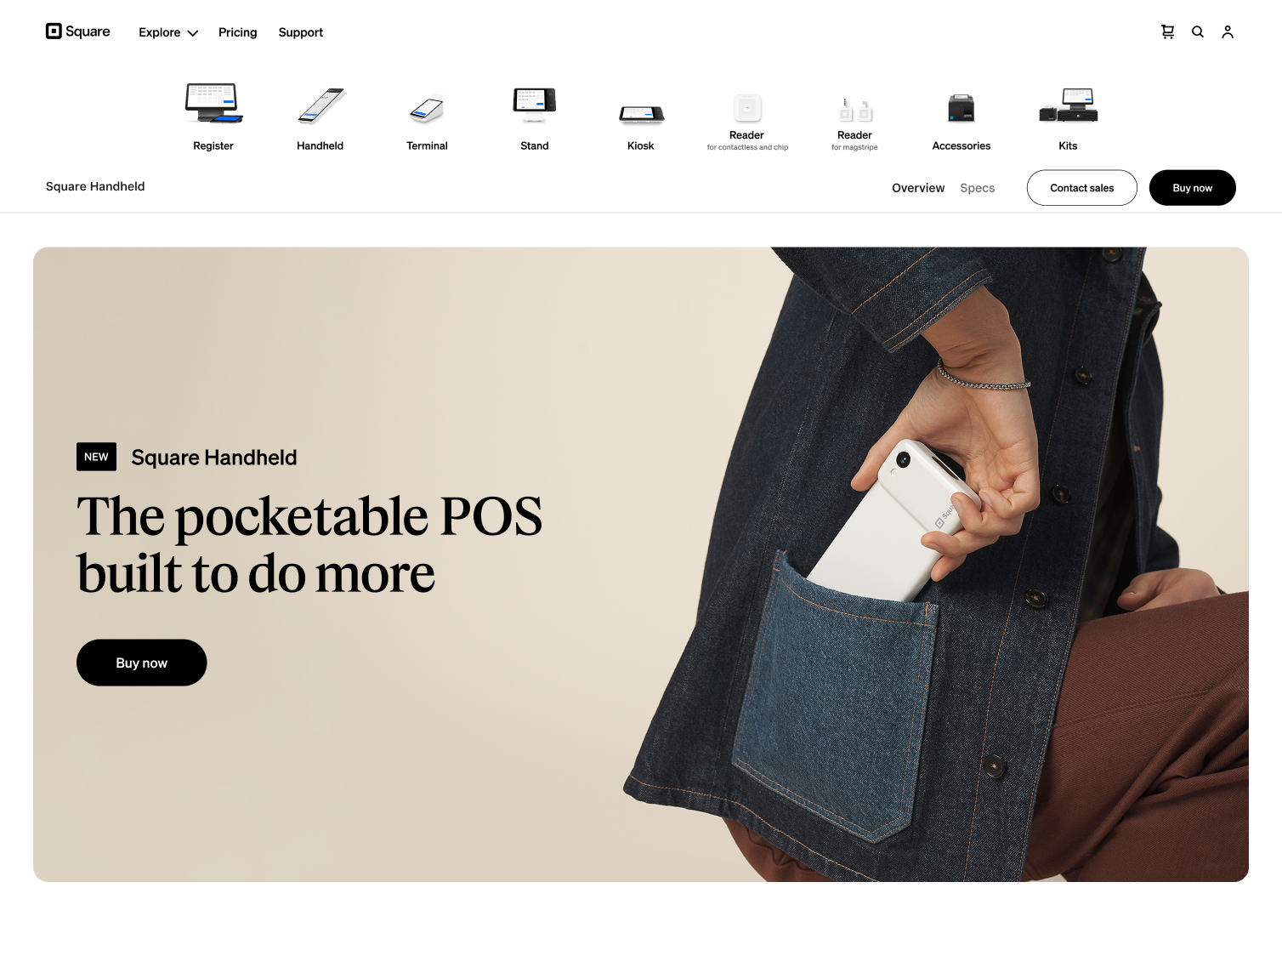Open the Square Handheld product link
This screenshot has height=956, width=1282.
pos(95,186)
